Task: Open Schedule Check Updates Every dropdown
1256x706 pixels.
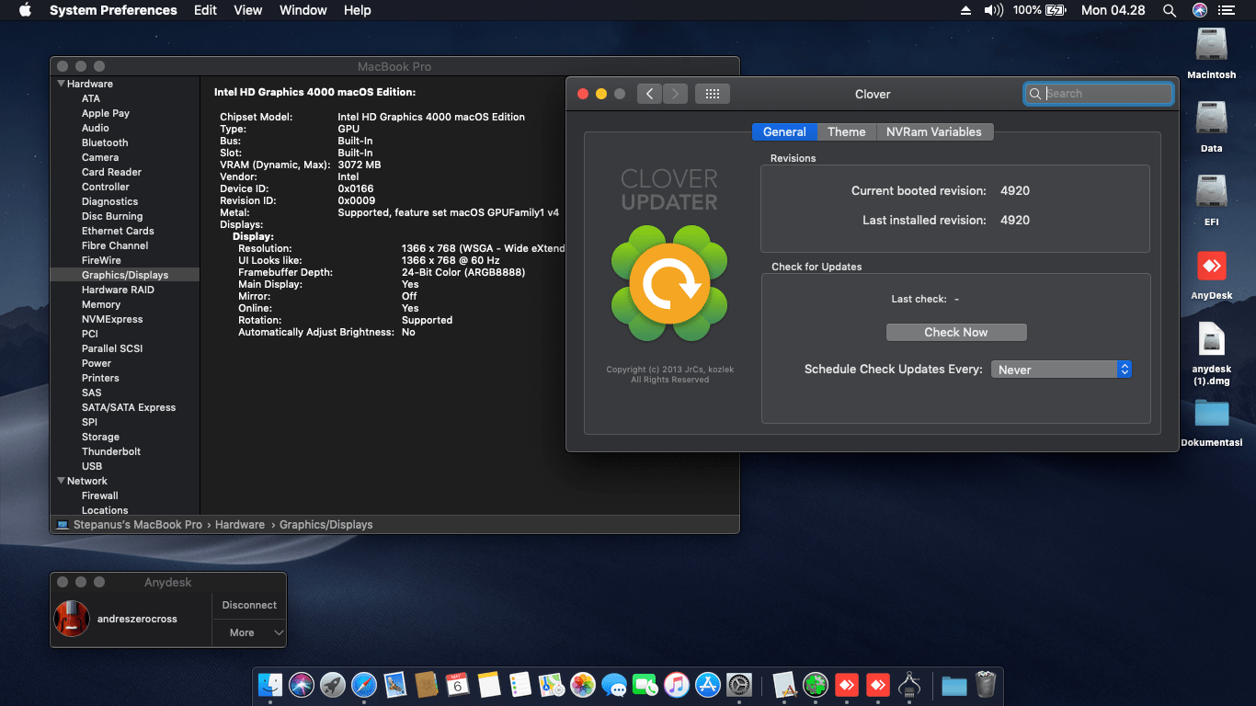Action: [1061, 370]
